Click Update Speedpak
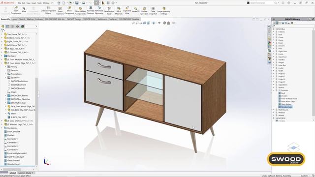315x177 pixels. coord(144,11)
